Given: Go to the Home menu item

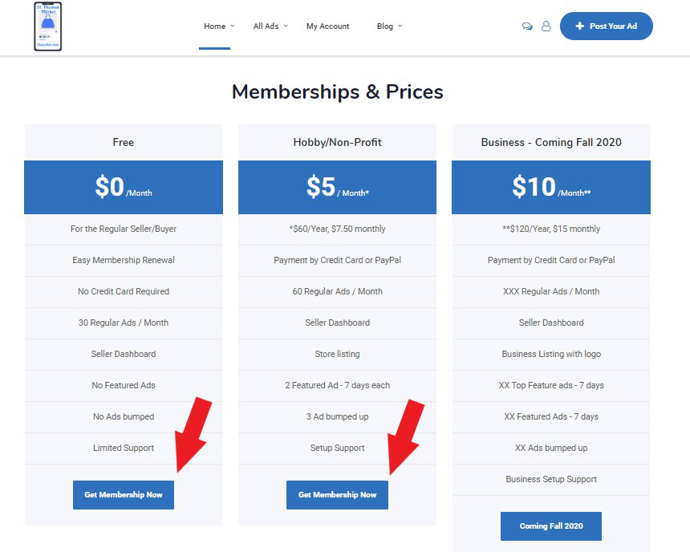Looking at the screenshot, I should (x=214, y=26).
